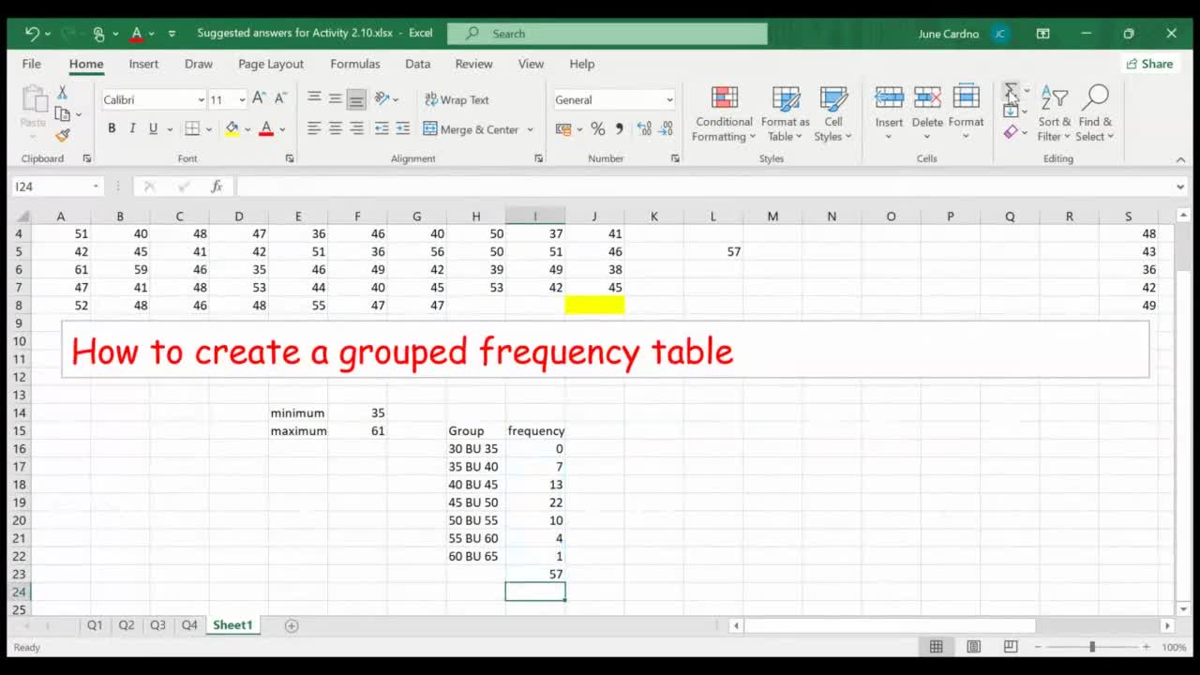Open the Name Box dropdown arrow
The height and width of the screenshot is (675, 1200).
[96, 187]
